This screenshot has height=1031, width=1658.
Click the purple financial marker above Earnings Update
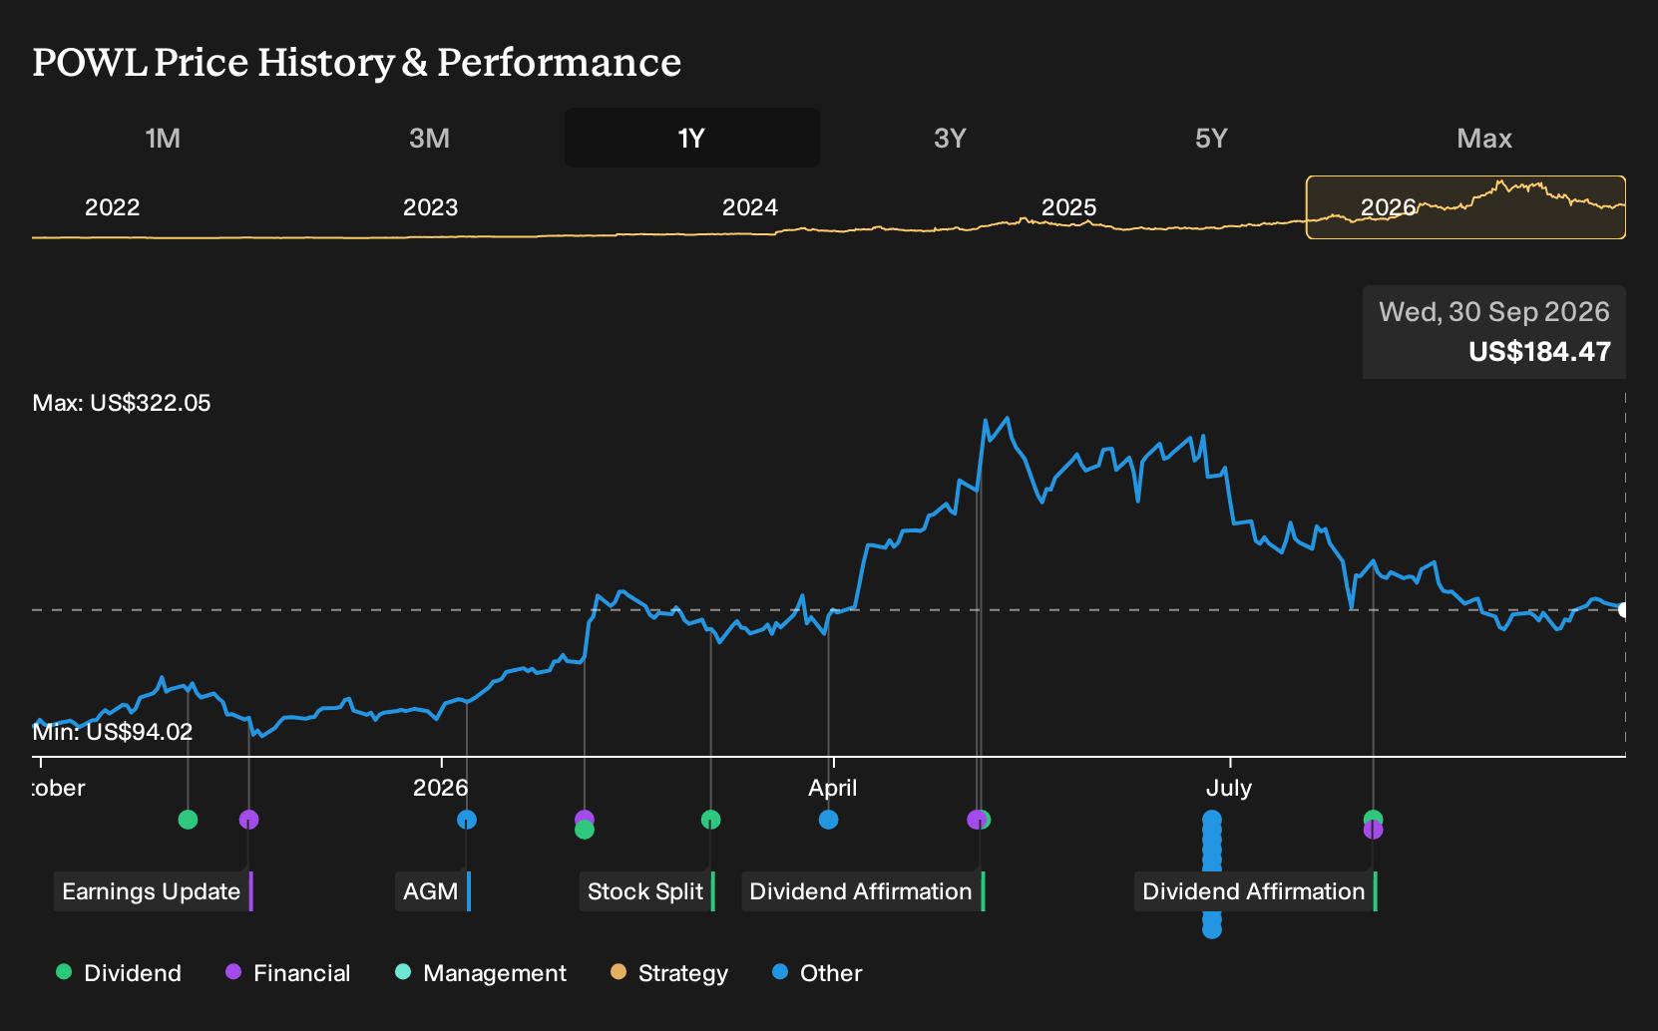[249, 820]
